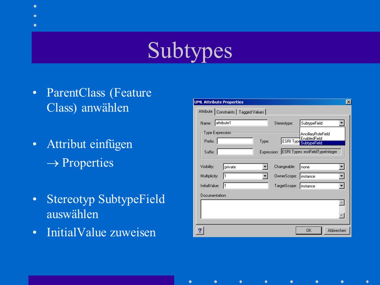
Task: Click into the Documentation text area
Action: pos(270,209)
